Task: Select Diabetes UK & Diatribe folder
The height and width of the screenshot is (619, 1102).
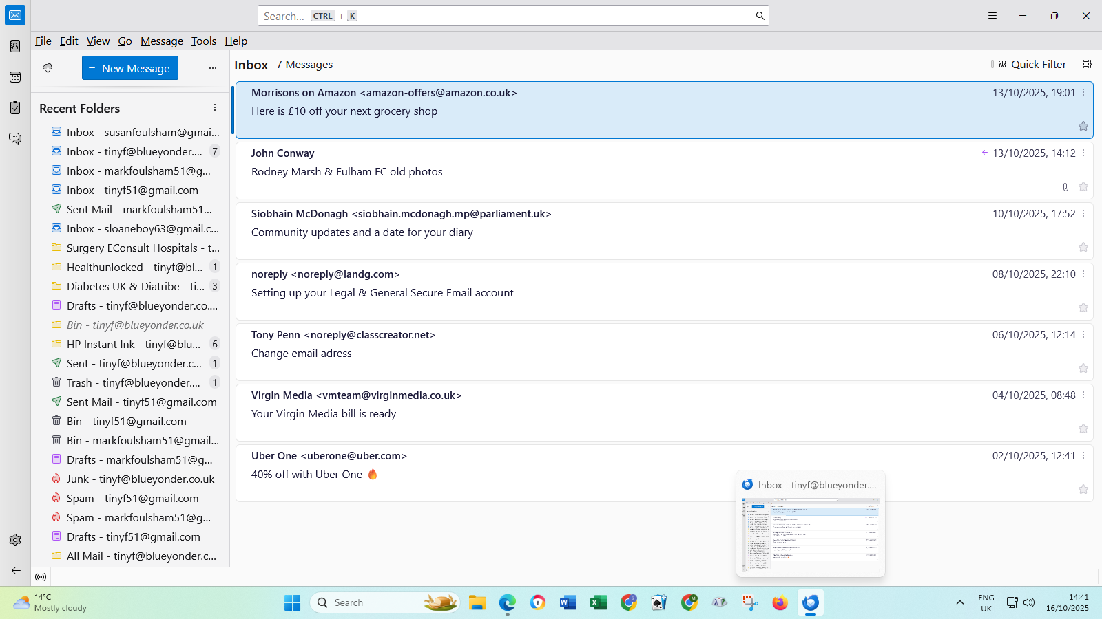Action: [136, 286]
